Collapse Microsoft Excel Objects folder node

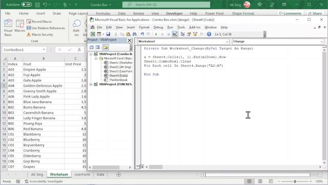pyautogui.click(x=96, y=58)
